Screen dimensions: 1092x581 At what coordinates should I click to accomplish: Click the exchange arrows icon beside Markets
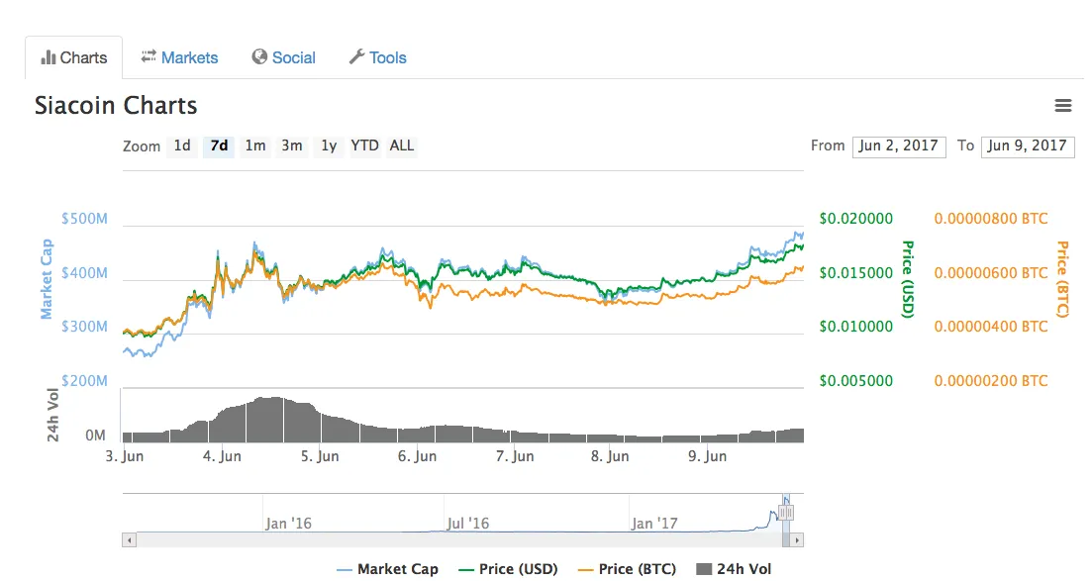[149, 56]
